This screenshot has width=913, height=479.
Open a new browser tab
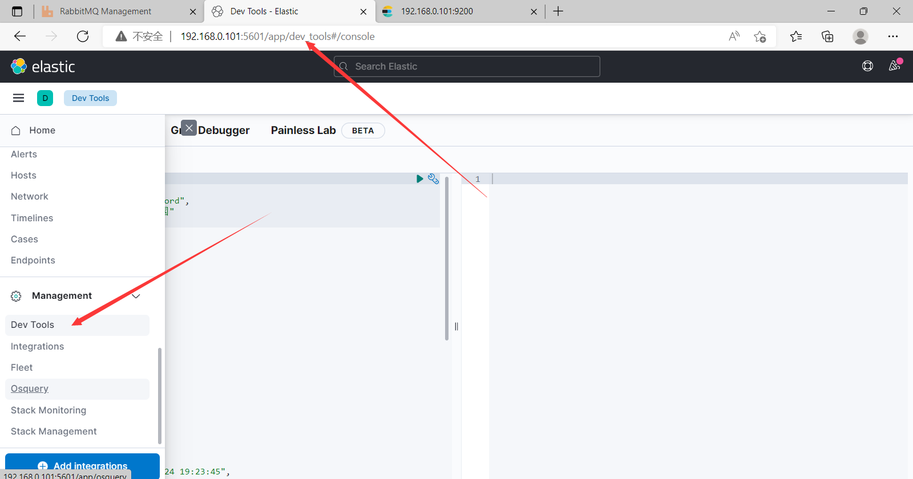click(558, 11)
